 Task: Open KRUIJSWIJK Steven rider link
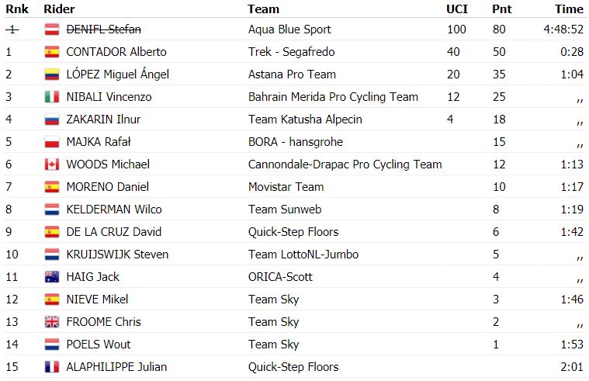(x=117, y=255)
